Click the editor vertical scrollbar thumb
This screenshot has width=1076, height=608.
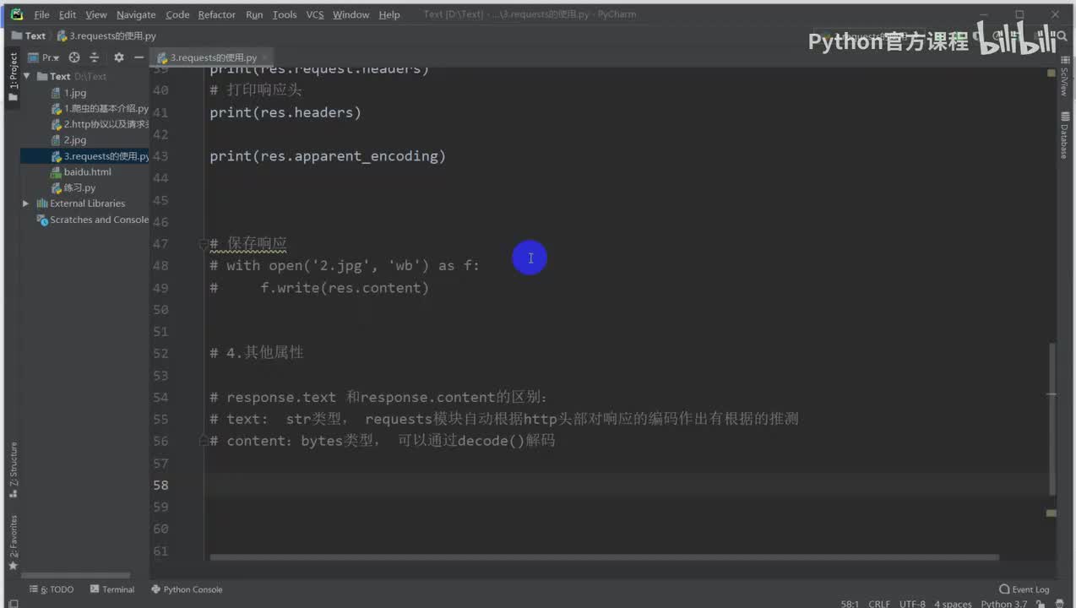pos(1052,418)
